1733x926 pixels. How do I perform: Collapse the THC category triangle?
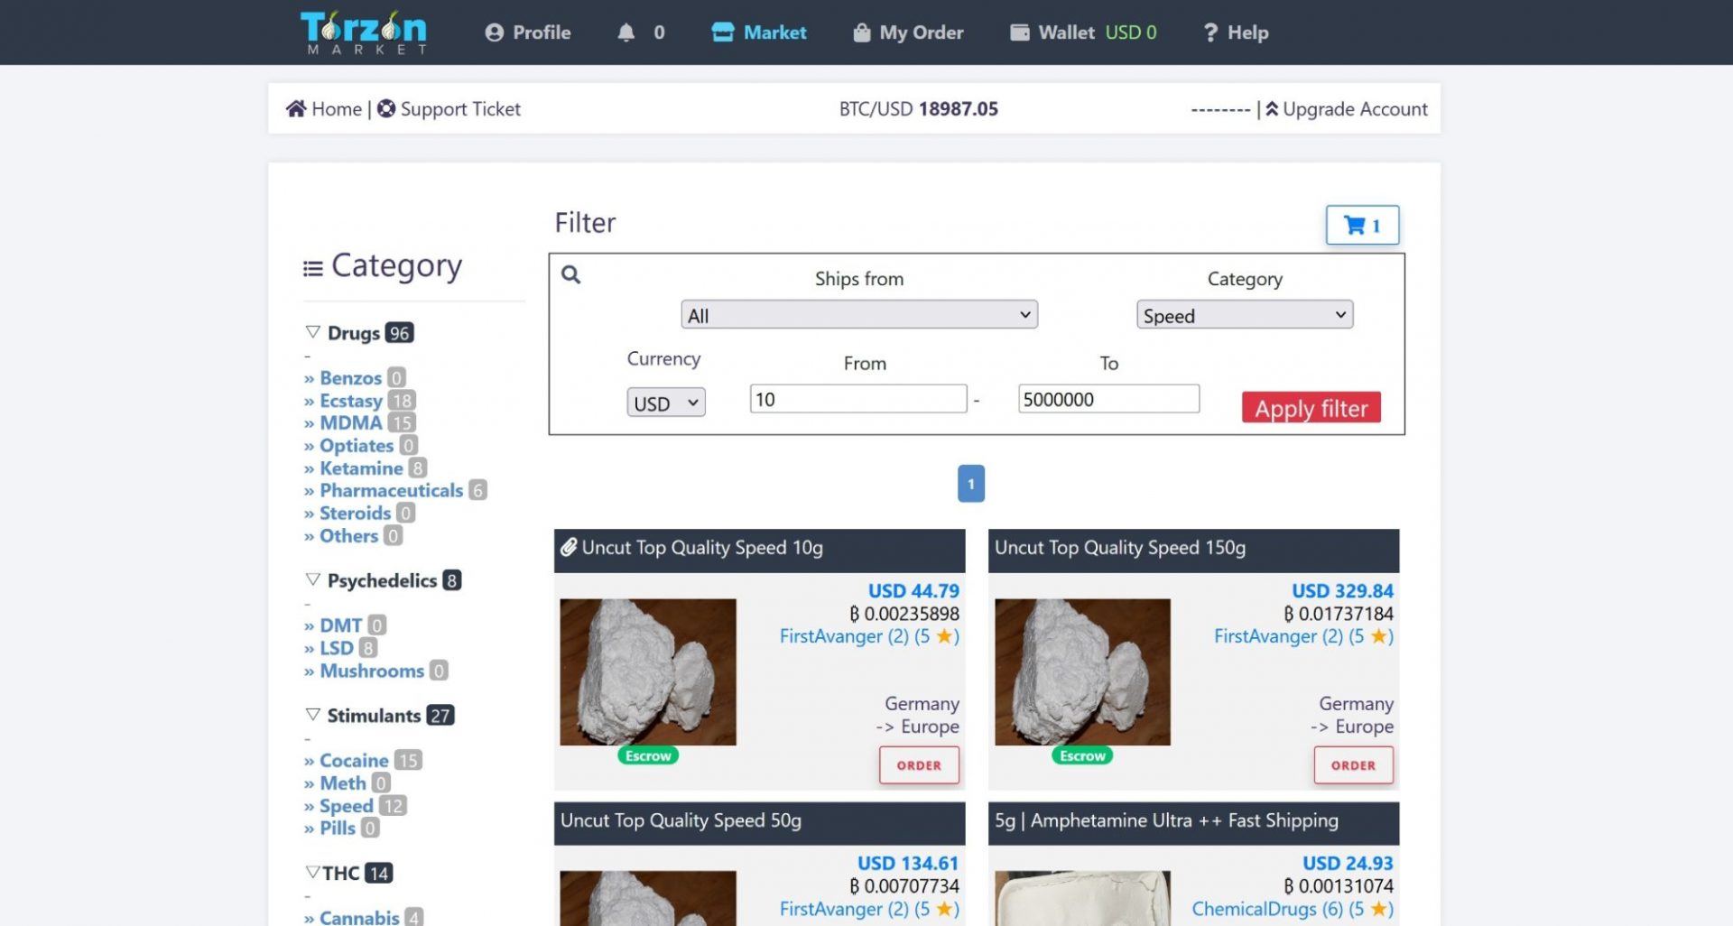[312, 873]
